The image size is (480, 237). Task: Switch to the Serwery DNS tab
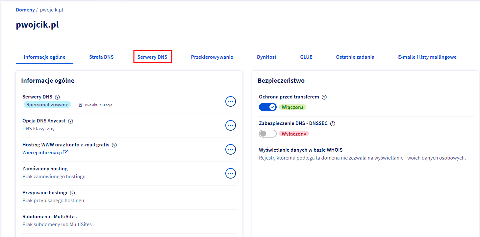coord(152,57)
